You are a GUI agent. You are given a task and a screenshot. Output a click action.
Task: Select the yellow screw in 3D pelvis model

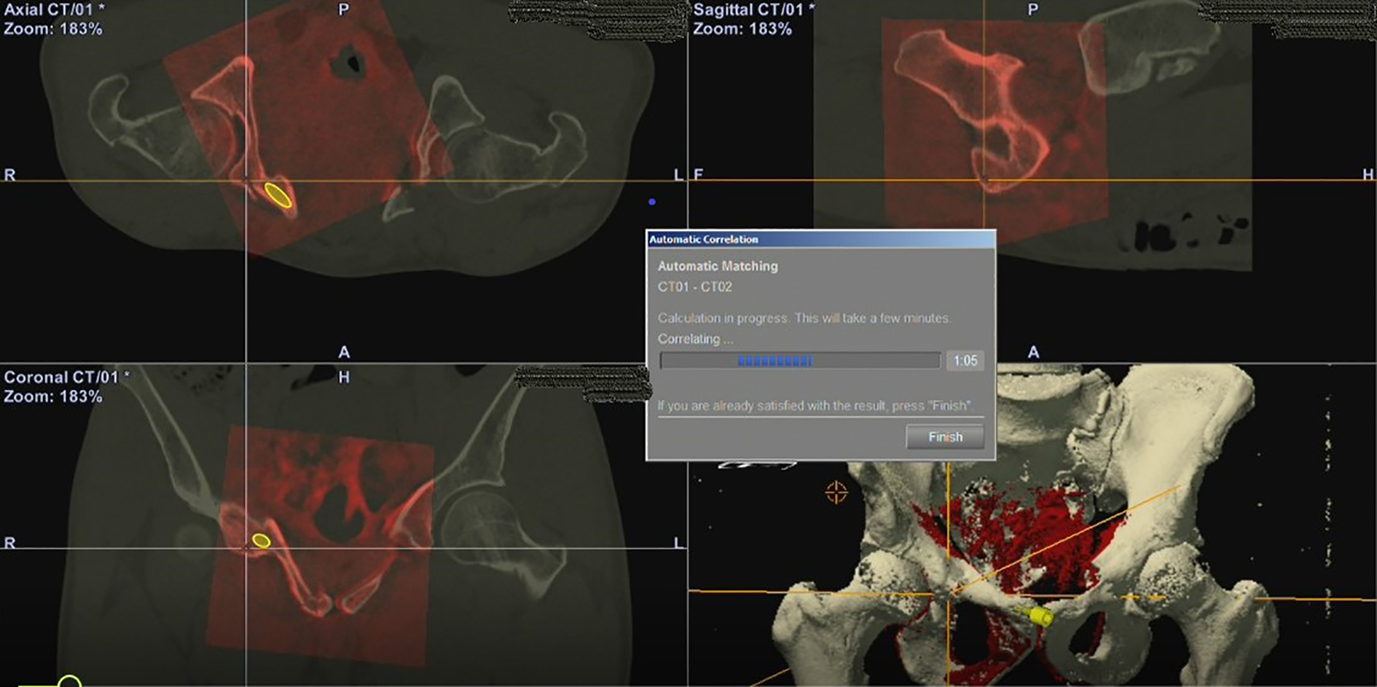(x=1035, y=616)
